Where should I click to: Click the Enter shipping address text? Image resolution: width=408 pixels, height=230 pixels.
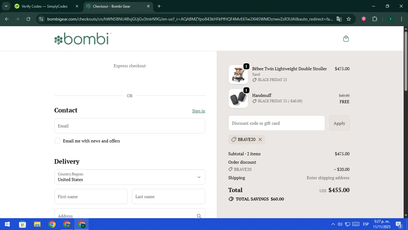pos(328,178)
